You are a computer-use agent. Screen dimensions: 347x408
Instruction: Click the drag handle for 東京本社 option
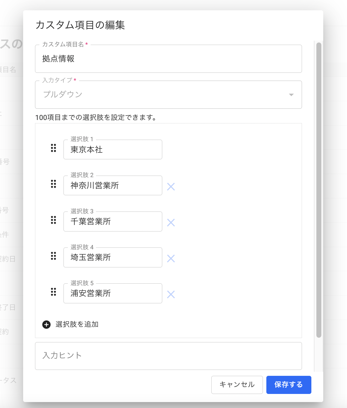(x=53, y=148)
